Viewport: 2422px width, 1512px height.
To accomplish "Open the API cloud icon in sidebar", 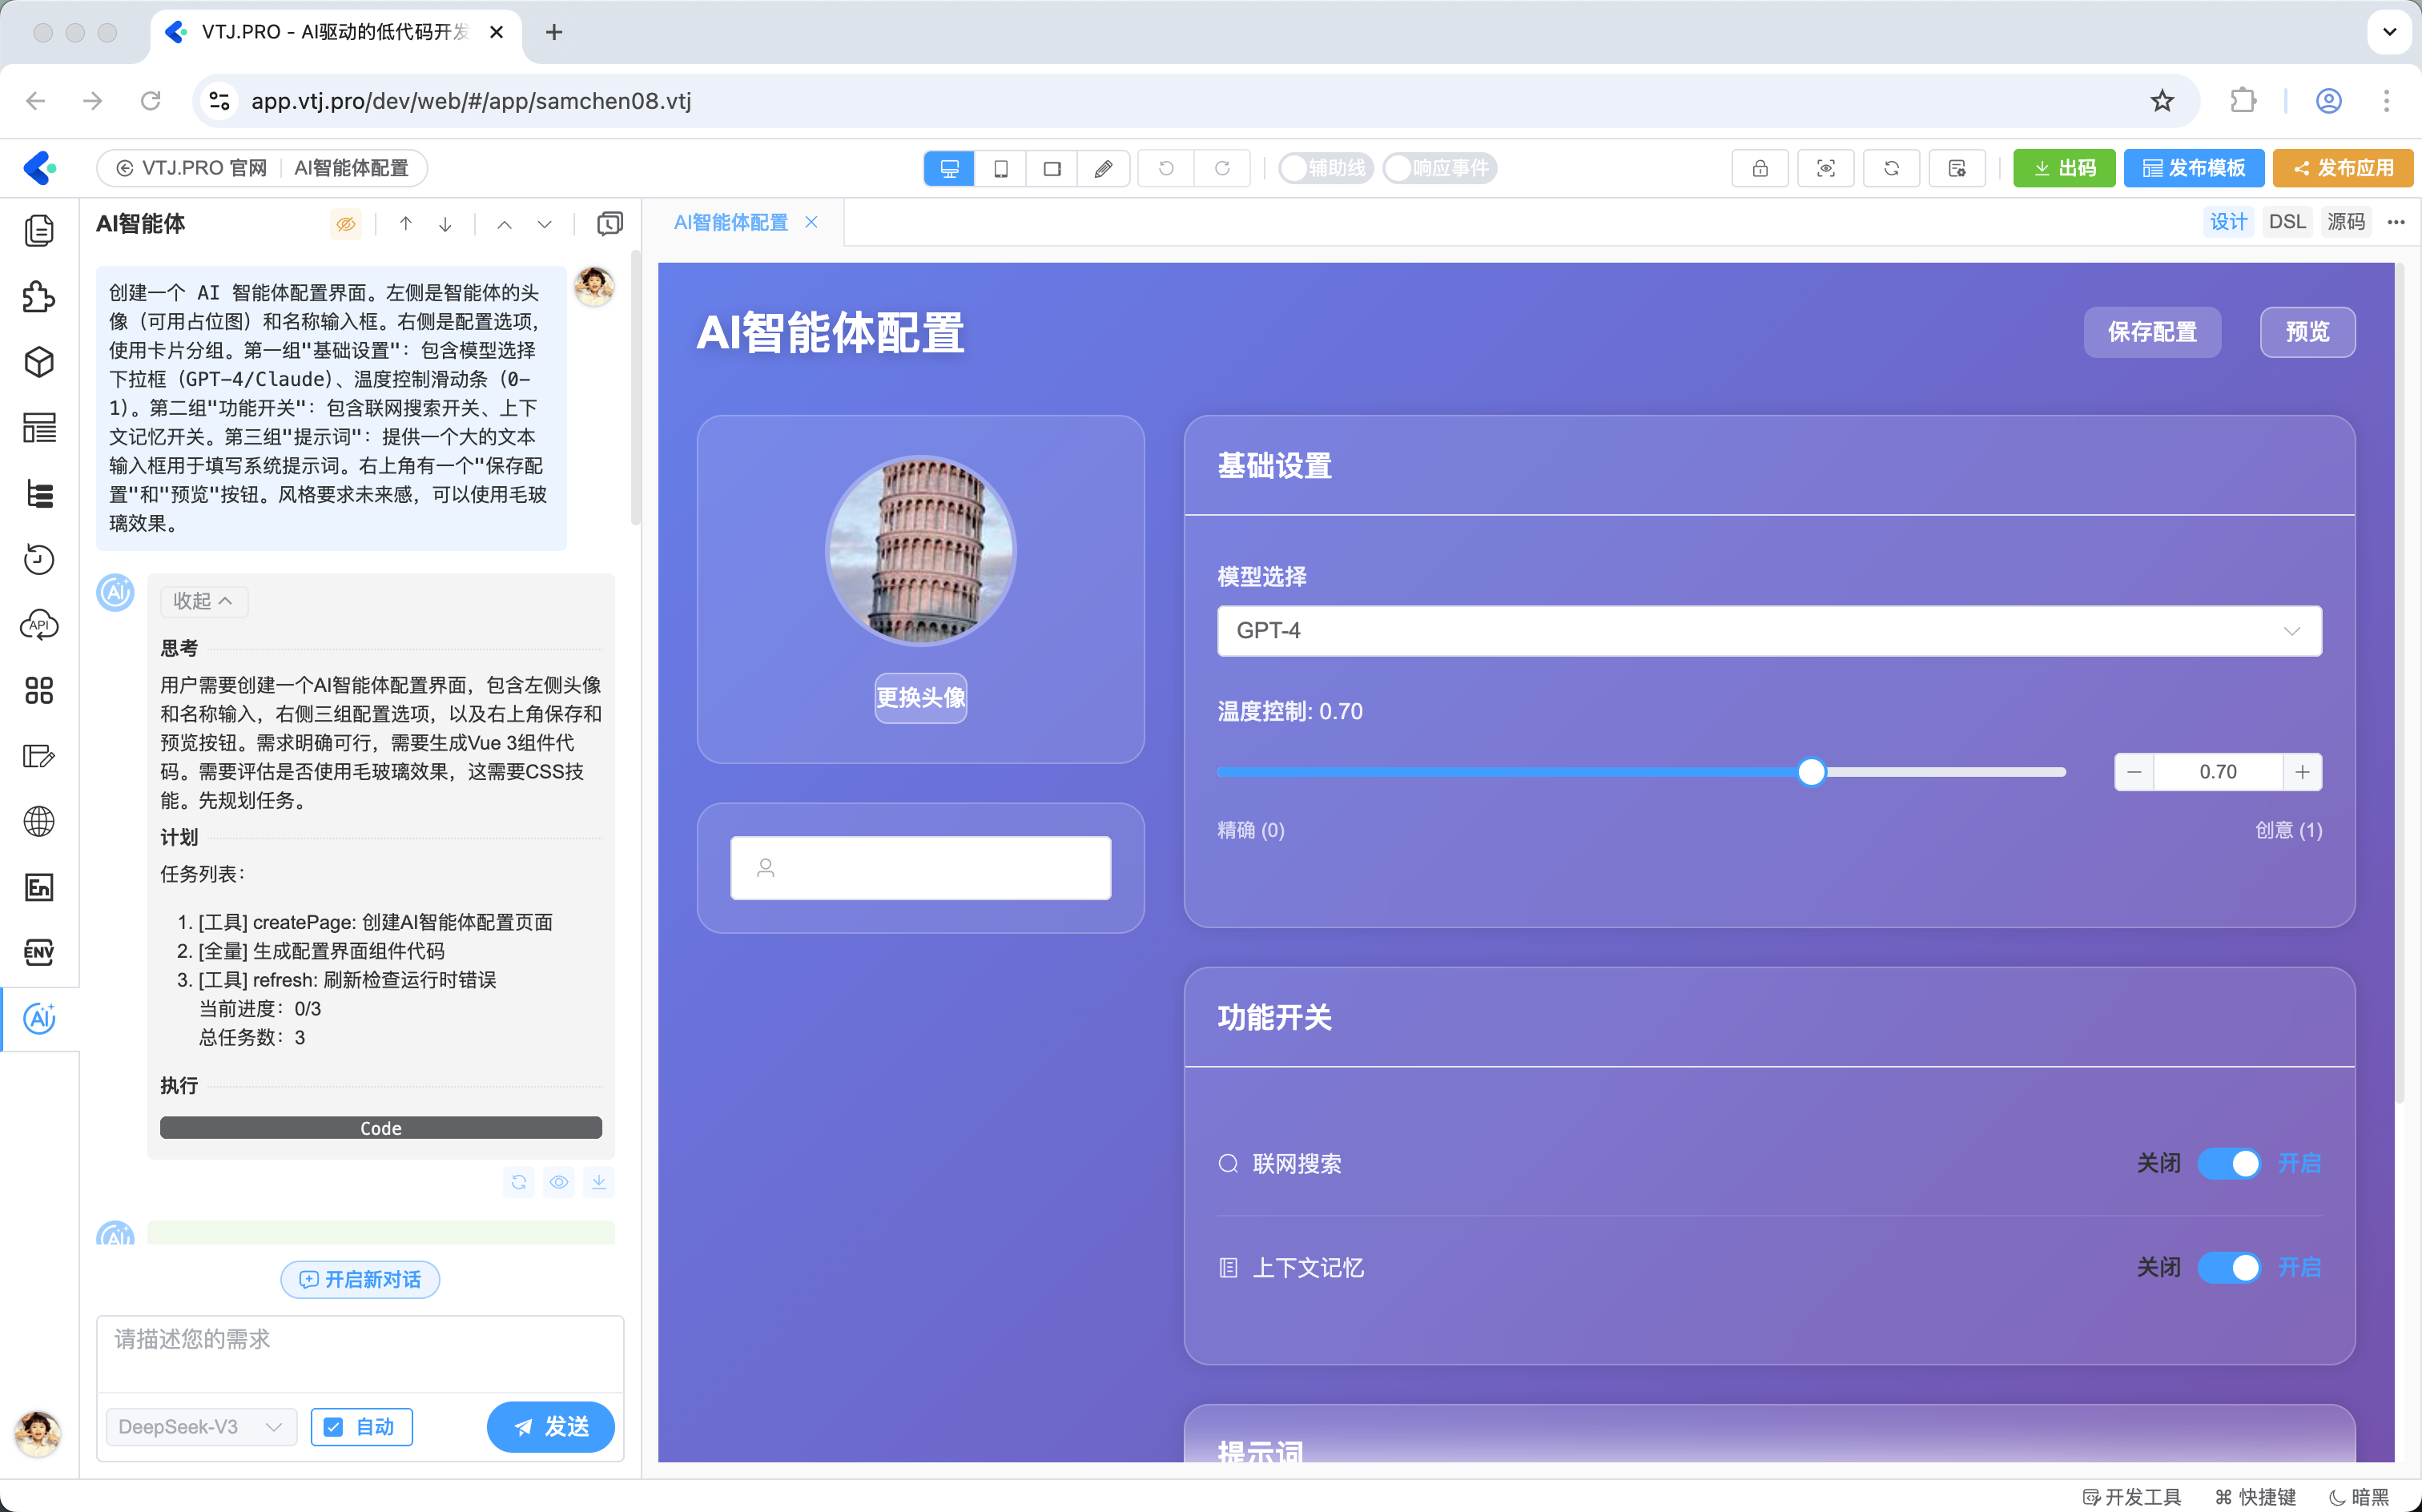I will point(39,625).
